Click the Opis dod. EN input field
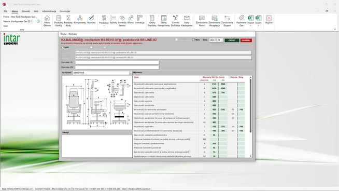The width and height of the screenshot is (339, 191). pos(117,67)
